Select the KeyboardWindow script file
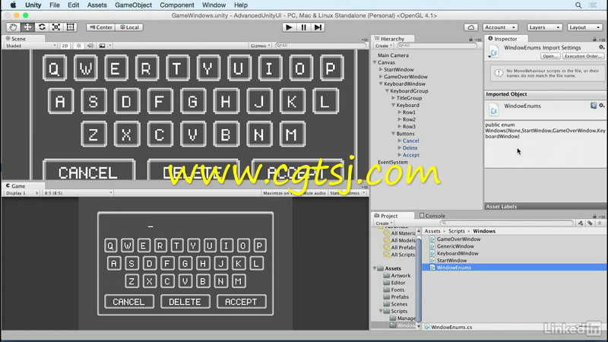The image size is (608, 342). [x=458, y=254]
